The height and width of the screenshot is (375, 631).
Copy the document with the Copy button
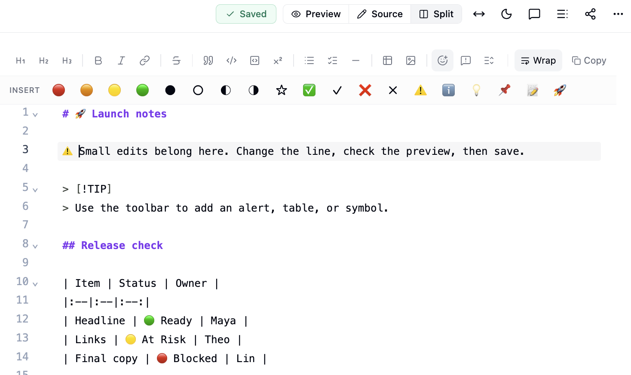(x=589, y=61)
